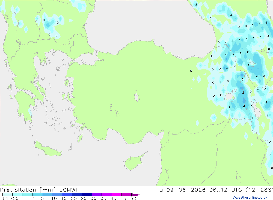
Task: Click the "(12+288)" forecast offset text
Action: click(x=259, y=190)
